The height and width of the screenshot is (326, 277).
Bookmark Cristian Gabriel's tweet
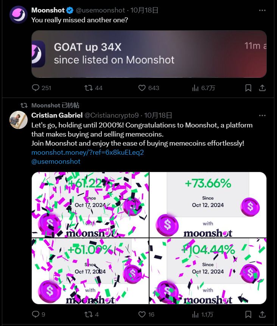(248, 314)
